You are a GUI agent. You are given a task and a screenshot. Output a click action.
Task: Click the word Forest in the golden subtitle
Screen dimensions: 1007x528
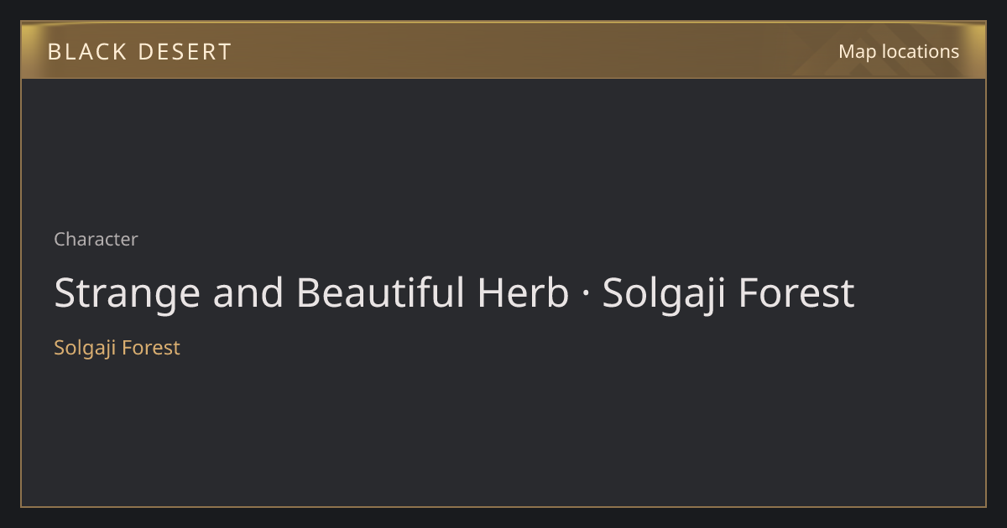click(x=151, y=347)
